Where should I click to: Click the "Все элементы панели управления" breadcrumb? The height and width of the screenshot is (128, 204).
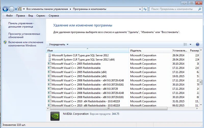point(47,9)
